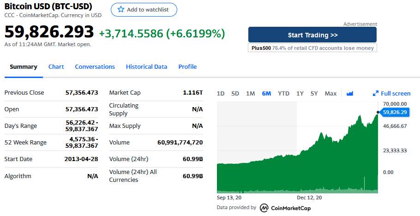Click the Full screen link
420x216 pixels.
(x=395, y=93)
